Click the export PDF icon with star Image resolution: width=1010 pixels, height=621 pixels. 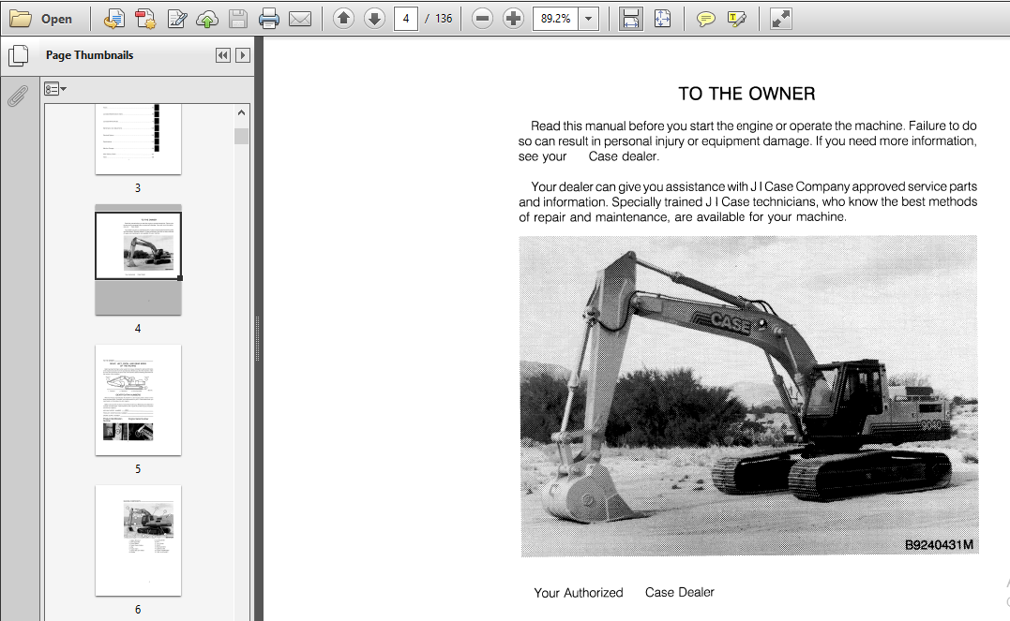coord(145,19)
